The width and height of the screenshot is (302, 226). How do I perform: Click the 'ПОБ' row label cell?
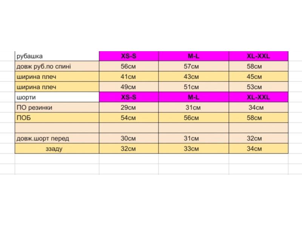pos(57,118)
